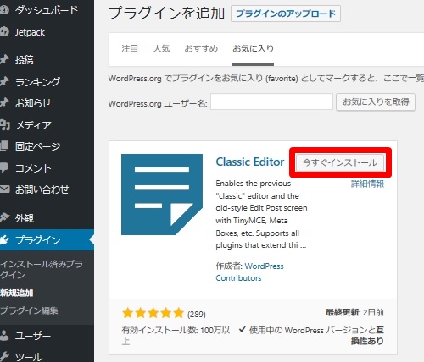This screenshot has height=362, width=424.
Task: Switch to the 注目 tab
Action: point(130,48)
